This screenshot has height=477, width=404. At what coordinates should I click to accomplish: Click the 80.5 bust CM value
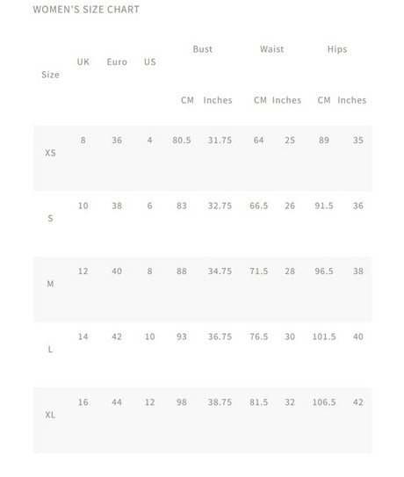pos(182,141)
